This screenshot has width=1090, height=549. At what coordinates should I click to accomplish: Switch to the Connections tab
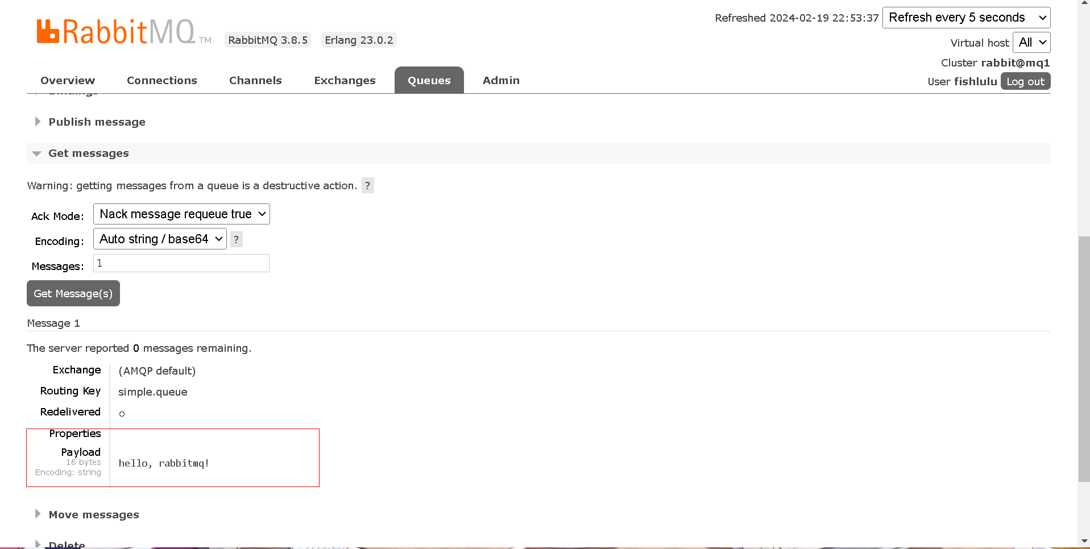pyautogui.click(x=162, y=81)
